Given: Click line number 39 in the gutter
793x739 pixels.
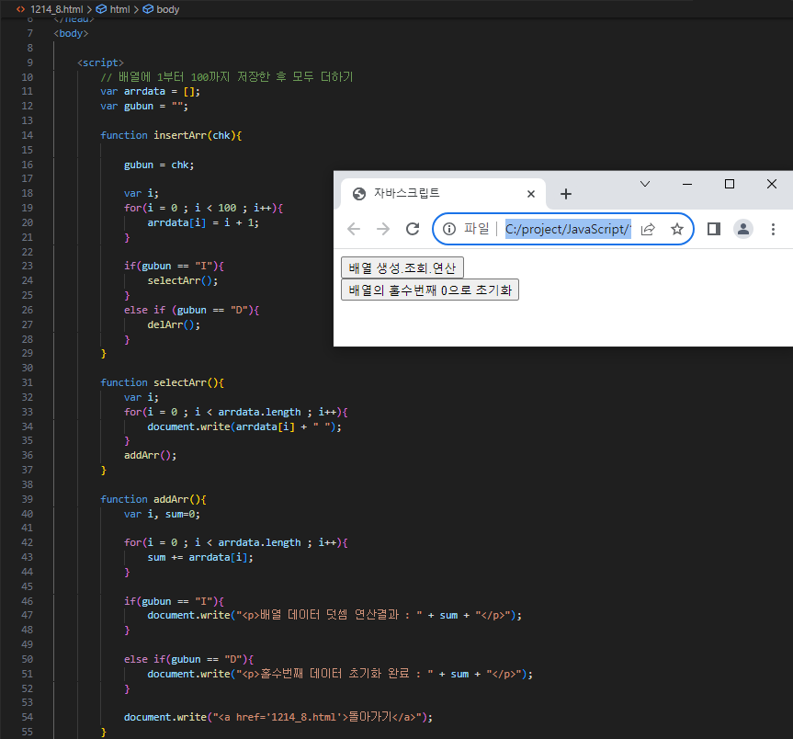Looking at the screenshot, I should 28,499.
